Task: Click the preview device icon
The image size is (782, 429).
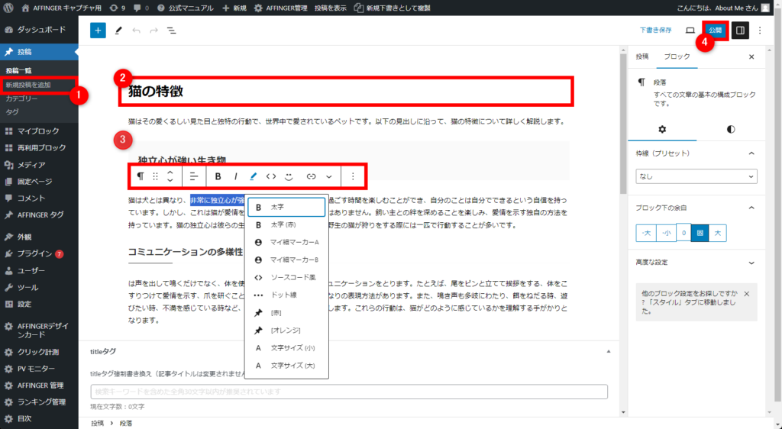Action: pyautogui.click(x=690, y=31)
